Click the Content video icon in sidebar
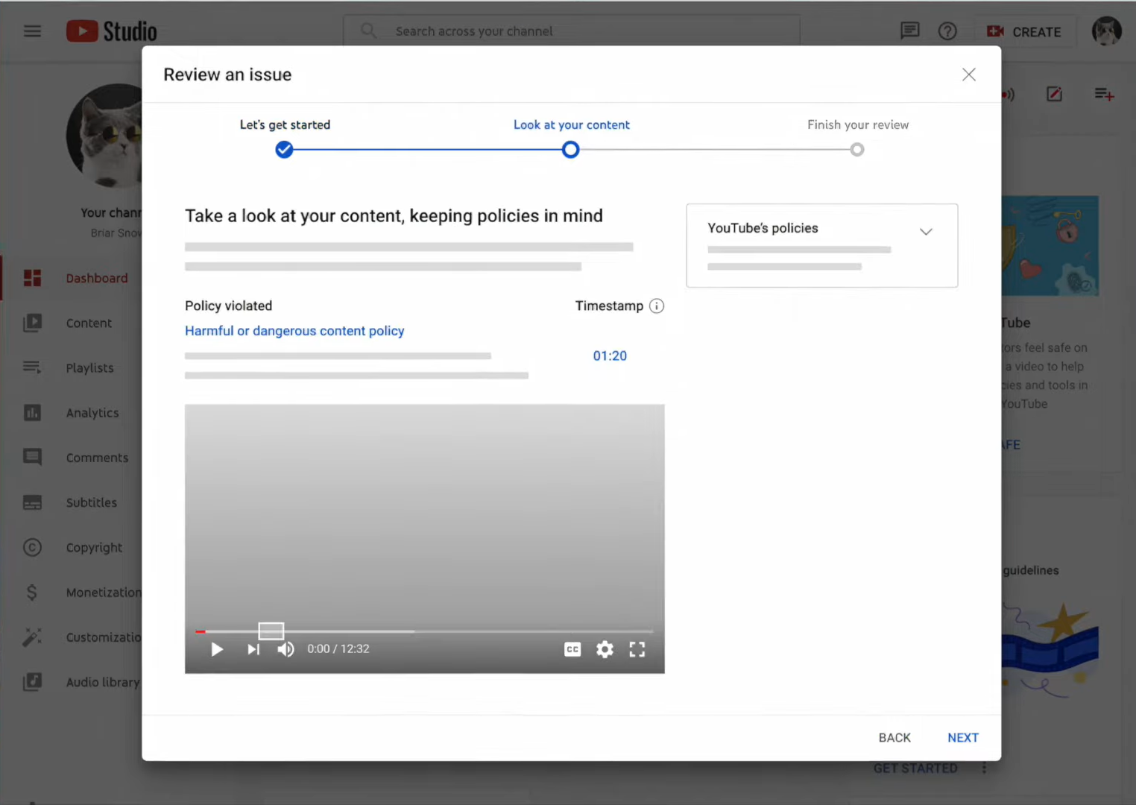Screen dimensions: 1136x805 (x=32, y=323)
